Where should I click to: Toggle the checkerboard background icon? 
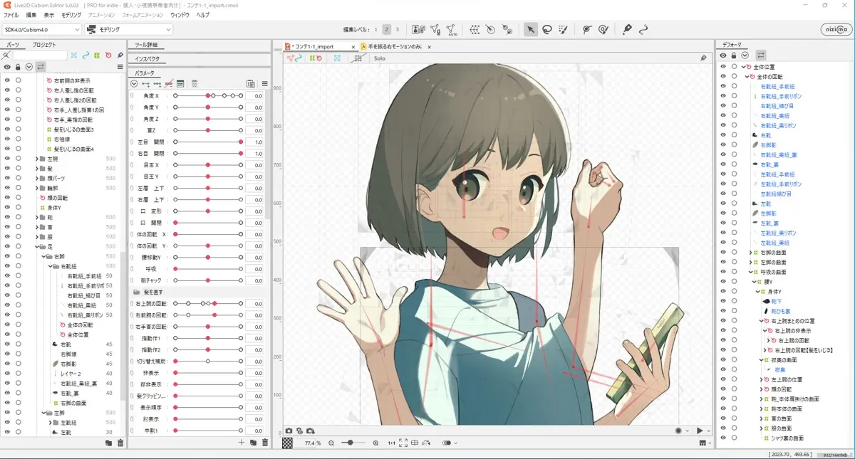(x=287, y=443)
